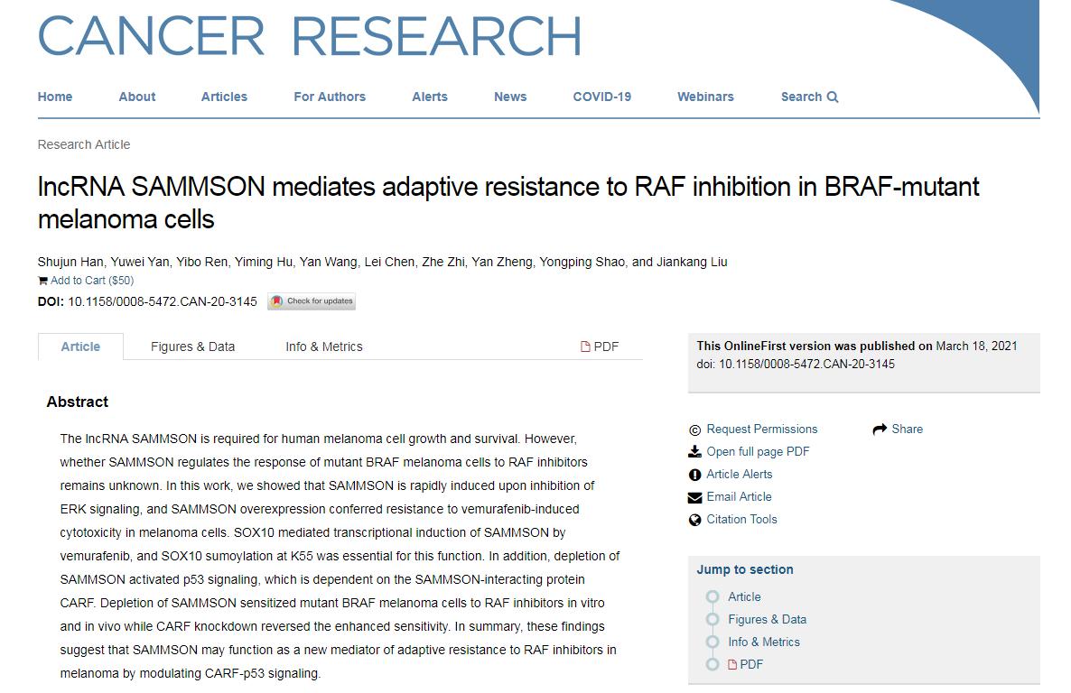Image resolution: width=1071 pixels, height=693 pixels.
Task: Jump to Info & Metrics section link
Action: 764,642
